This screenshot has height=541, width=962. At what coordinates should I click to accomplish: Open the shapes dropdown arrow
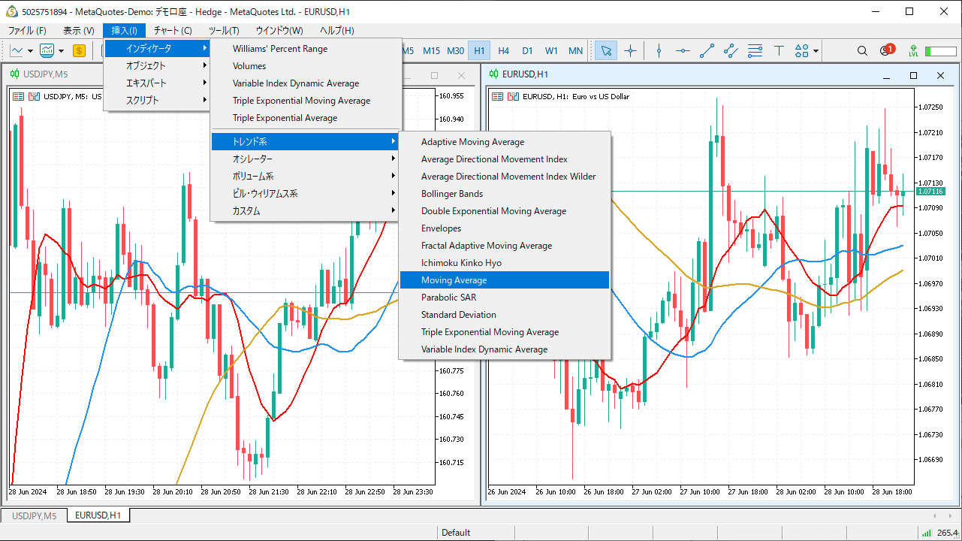pos(816,51)
